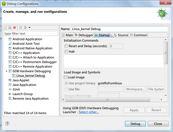Click the Debug button
This screenshot has width=173, height=132.
[x=135, y=124]
